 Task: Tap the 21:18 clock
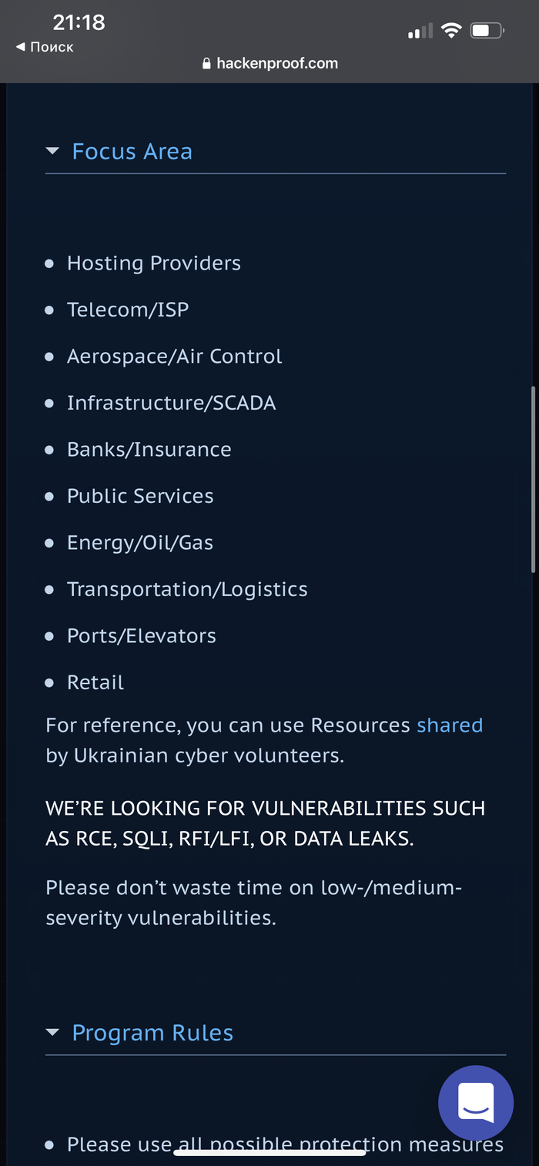coord(79,22)
